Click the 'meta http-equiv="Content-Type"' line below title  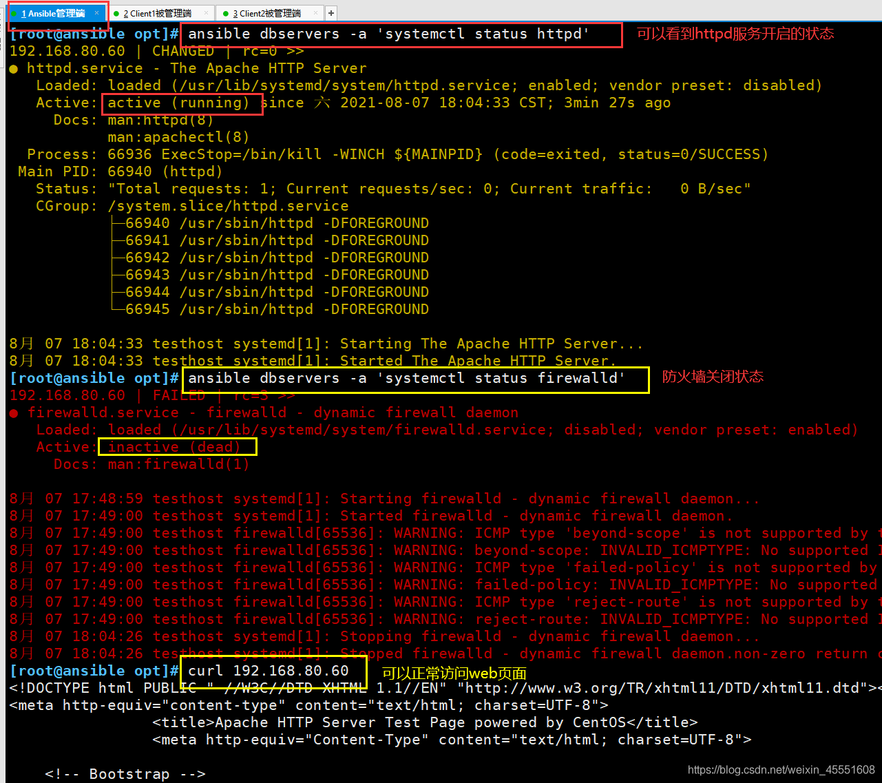(452, 740)
